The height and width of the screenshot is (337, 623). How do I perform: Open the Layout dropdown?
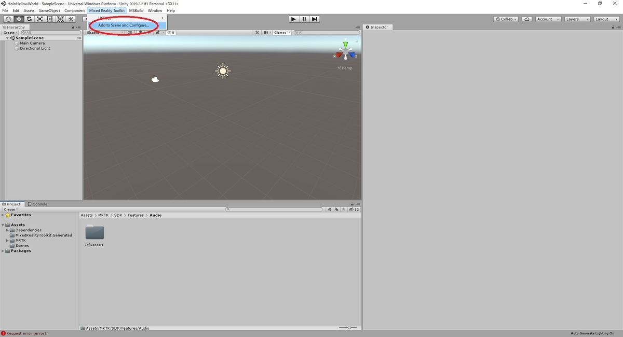click(x=606, y=19)
